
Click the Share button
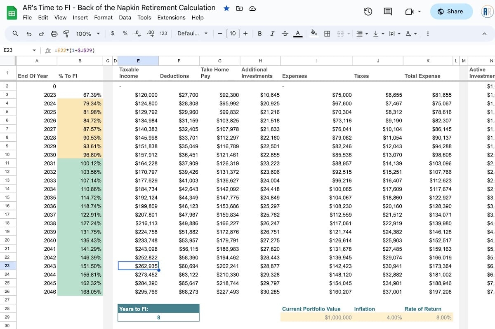pyautogui.click(x=451, y=12)
